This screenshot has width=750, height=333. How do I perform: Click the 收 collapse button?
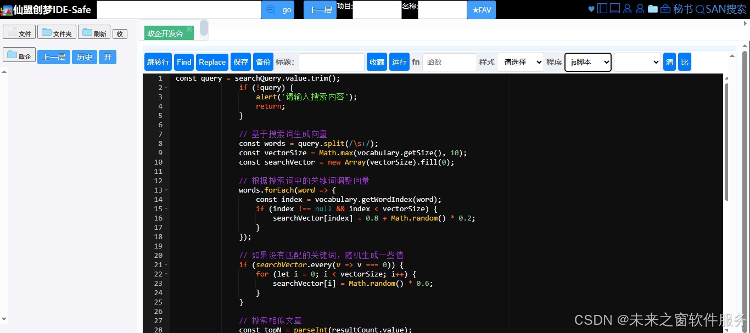(x=120, y=34)
